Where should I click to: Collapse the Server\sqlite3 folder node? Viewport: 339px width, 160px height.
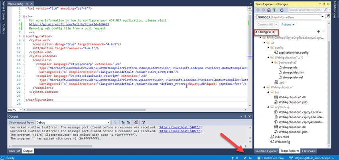pyautogui.click(x=272, y=62)
